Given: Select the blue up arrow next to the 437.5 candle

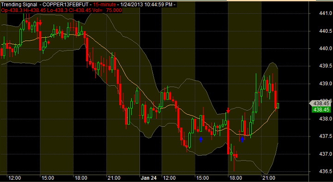Looking at the screenshot, I should point(242,139).
